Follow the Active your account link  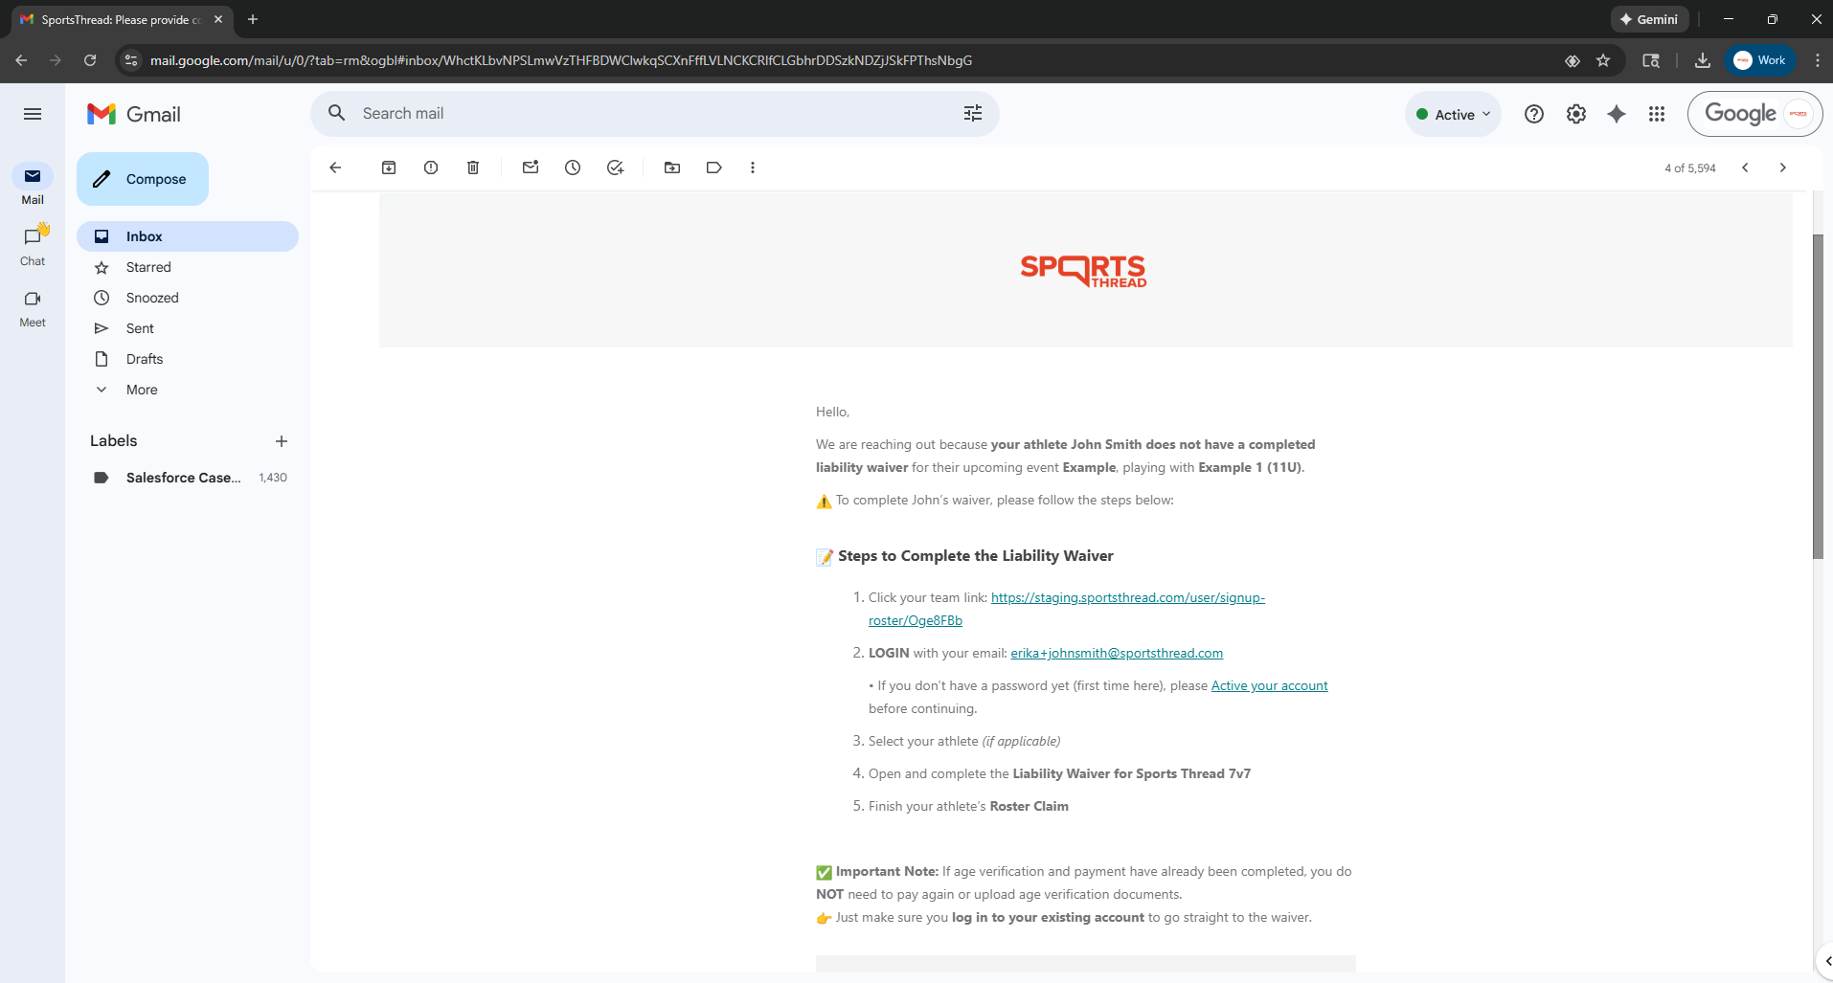[1269, 686]
